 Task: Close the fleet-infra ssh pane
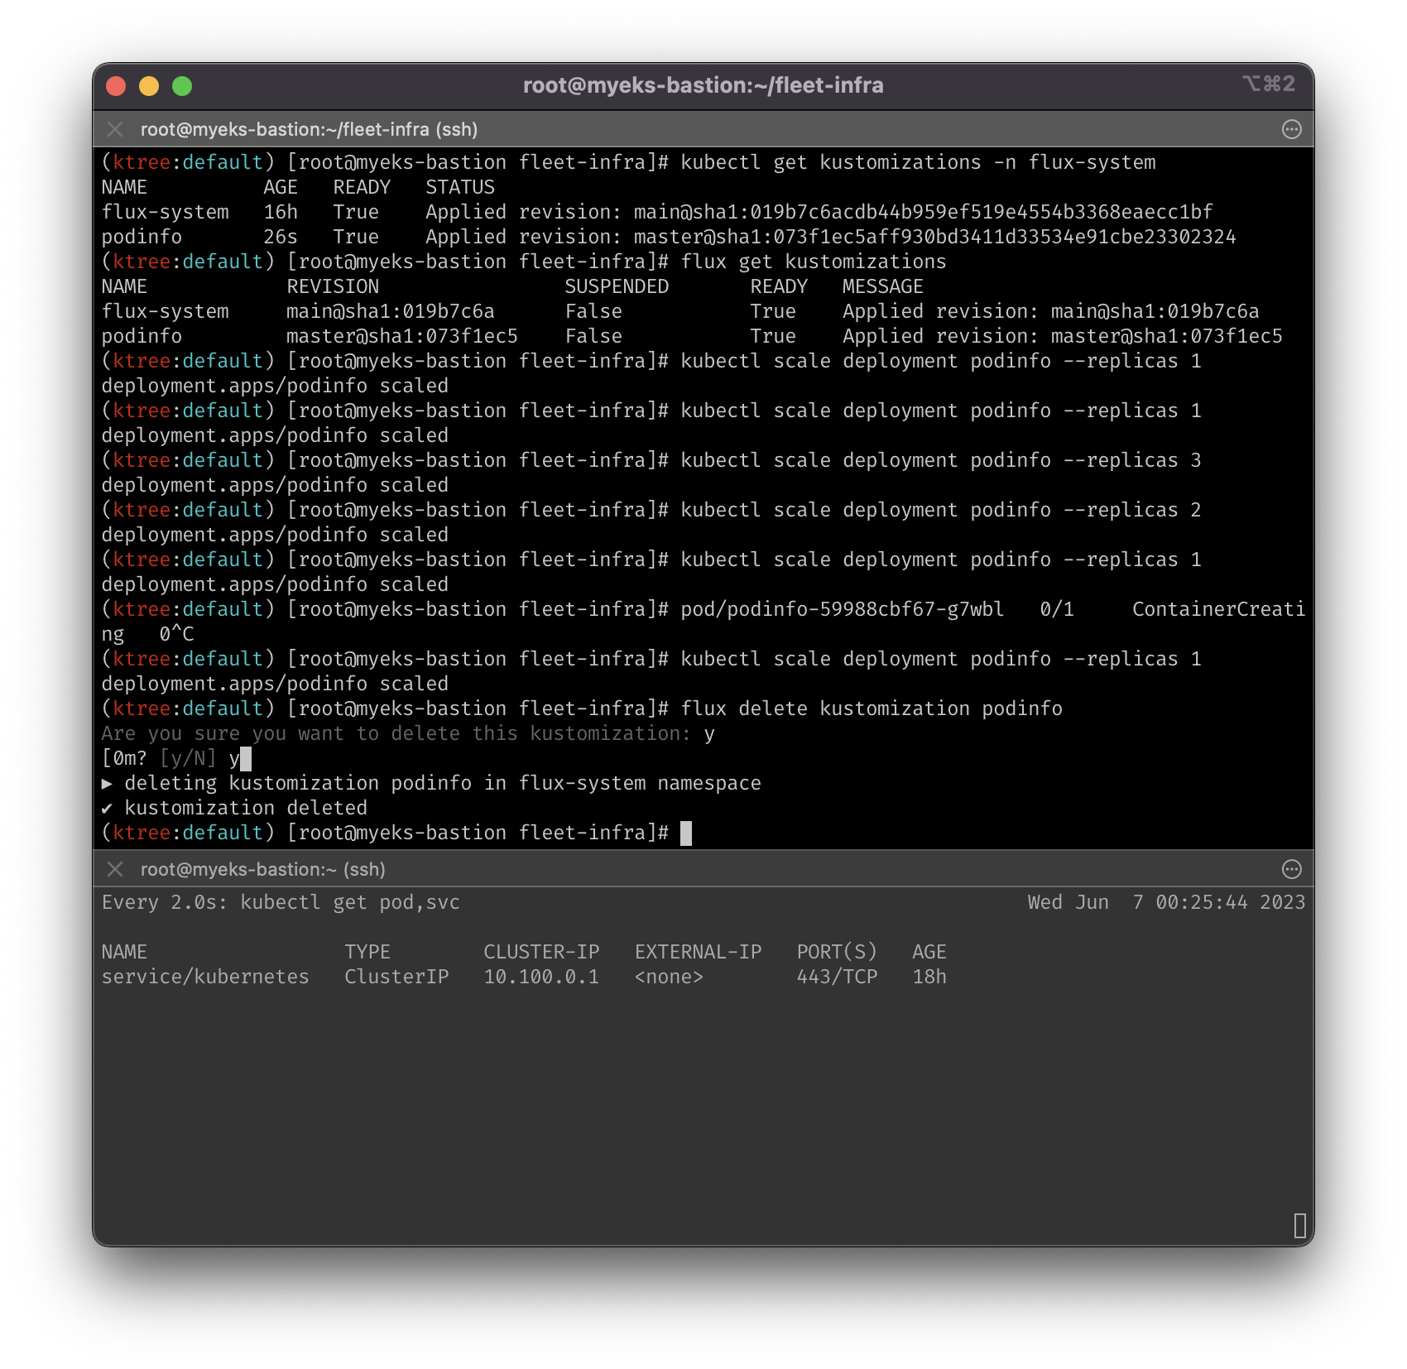(115, 129)
